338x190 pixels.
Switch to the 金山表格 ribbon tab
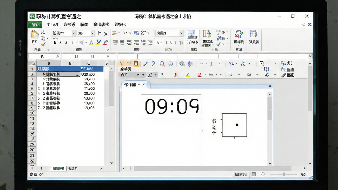coord(101,24)
